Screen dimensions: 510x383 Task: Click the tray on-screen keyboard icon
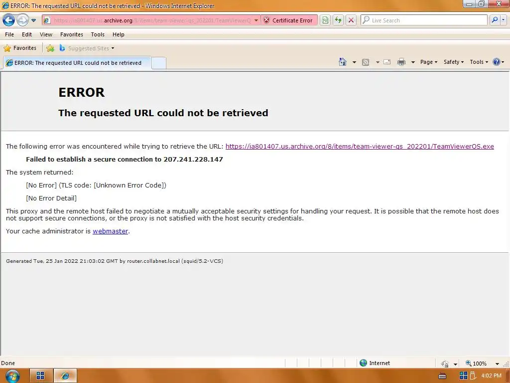click(442, 376)
